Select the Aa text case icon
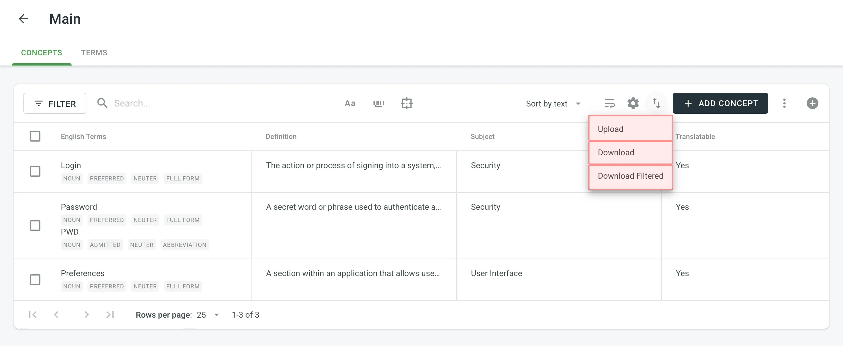Image resolution: width=843 pixels, height=346 pixels. [350, 103]
